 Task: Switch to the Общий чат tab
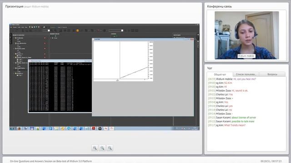tap(220, 74)
